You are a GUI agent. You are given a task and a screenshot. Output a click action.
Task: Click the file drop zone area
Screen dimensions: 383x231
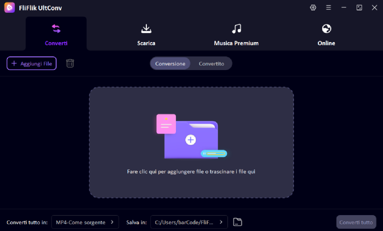(191, 142)
